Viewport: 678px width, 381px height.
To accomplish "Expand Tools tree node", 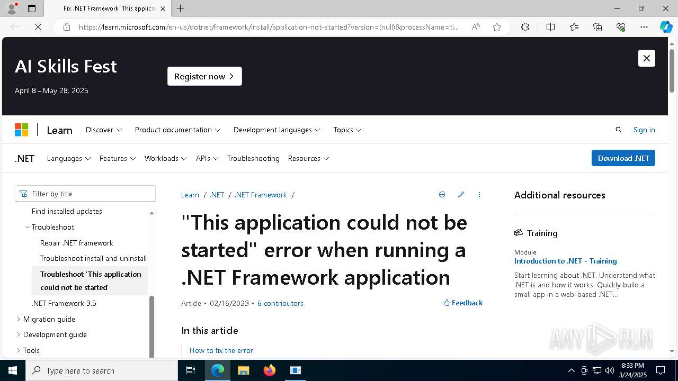I will (19, 350).
